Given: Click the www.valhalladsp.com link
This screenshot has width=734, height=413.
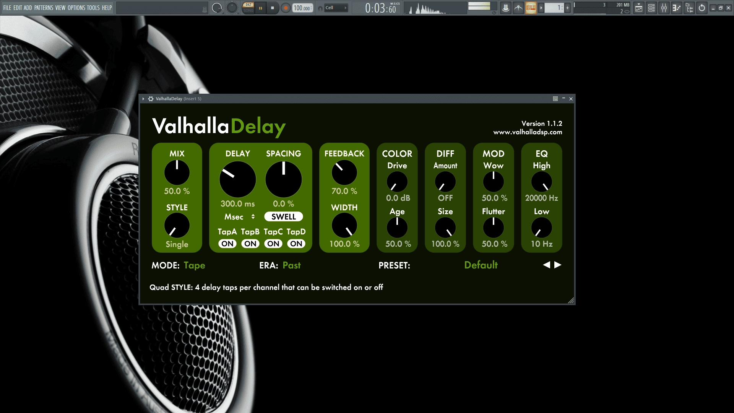Looking at the screenshot, I should [x=528, y=132].
